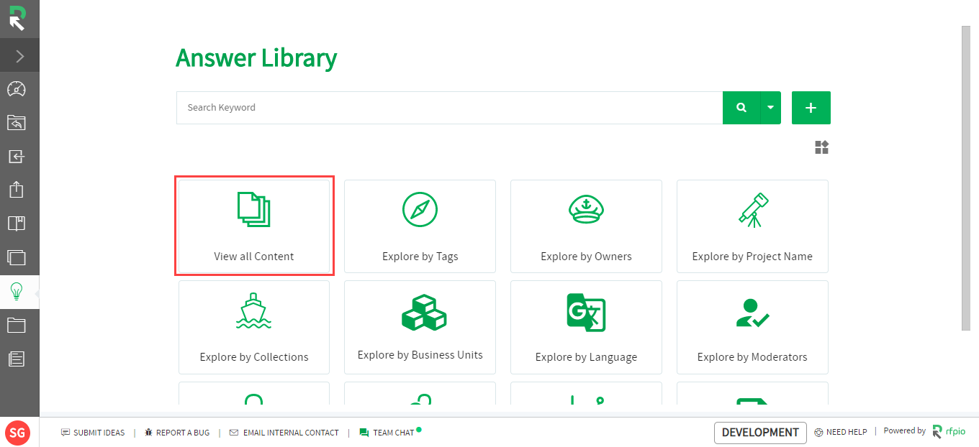
Task: Click the green plus add button
Action: pyautogui.click(x=811, y=108)
